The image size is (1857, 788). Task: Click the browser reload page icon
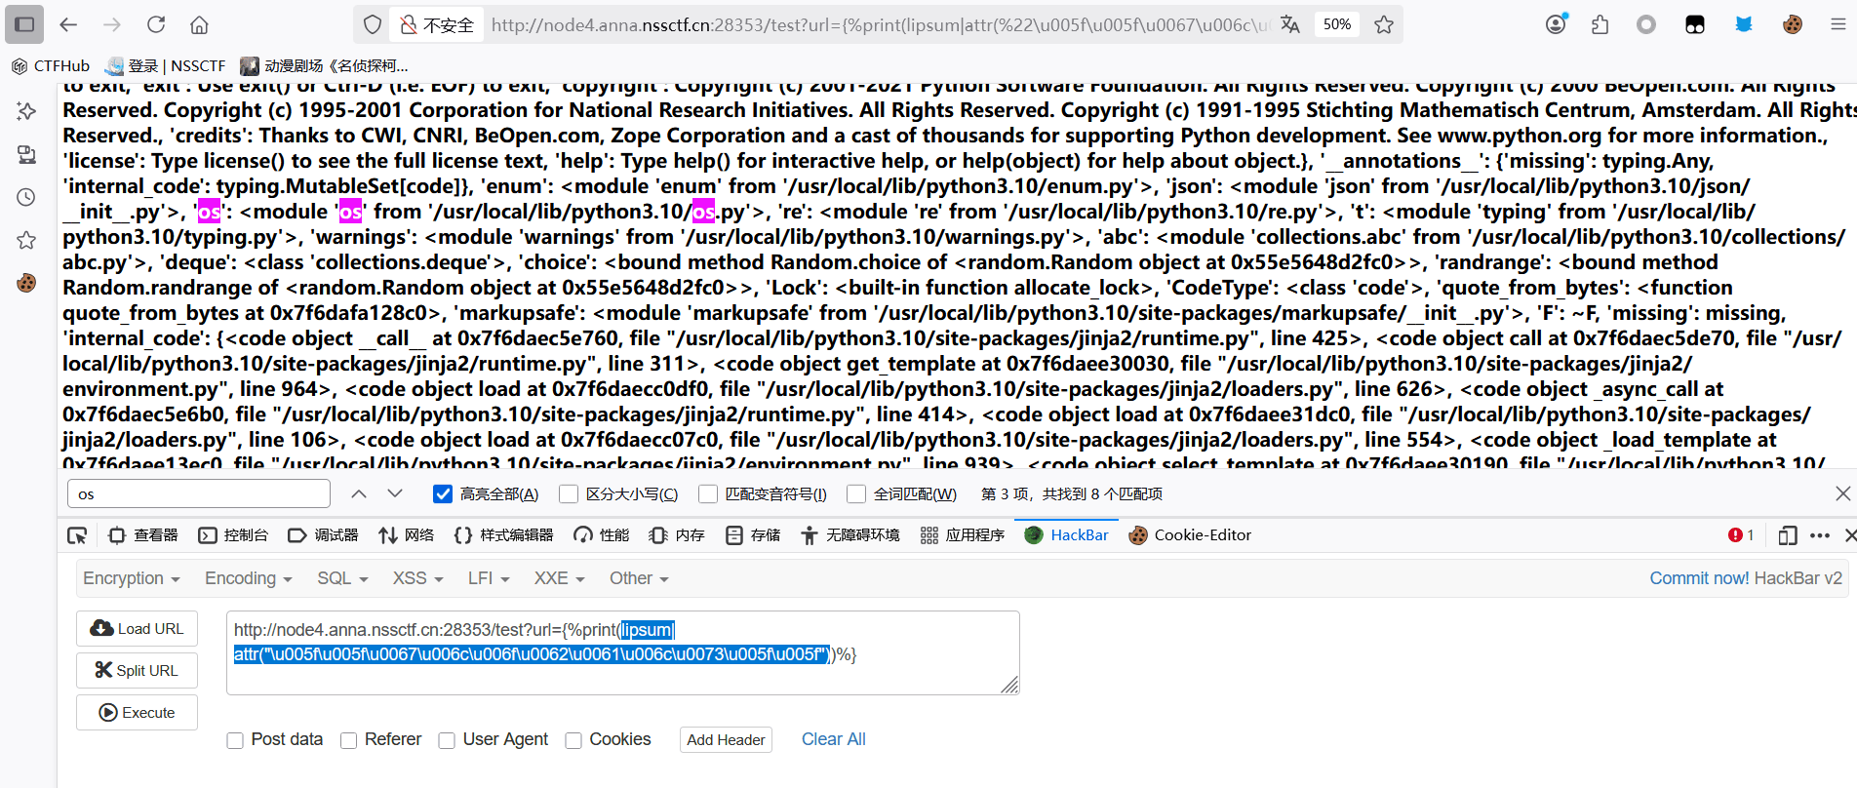pyautogui.click(x=156, y=24)
